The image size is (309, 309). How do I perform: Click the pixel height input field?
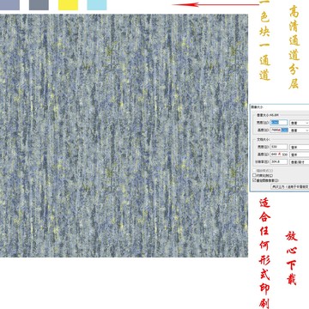click(279, 130)
